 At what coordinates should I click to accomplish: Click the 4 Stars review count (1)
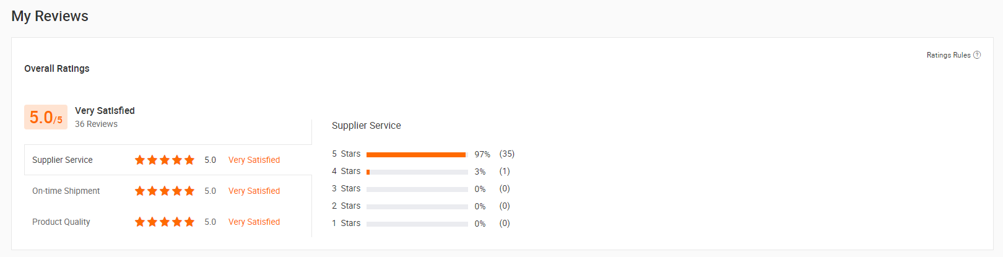tap(505, 171)
